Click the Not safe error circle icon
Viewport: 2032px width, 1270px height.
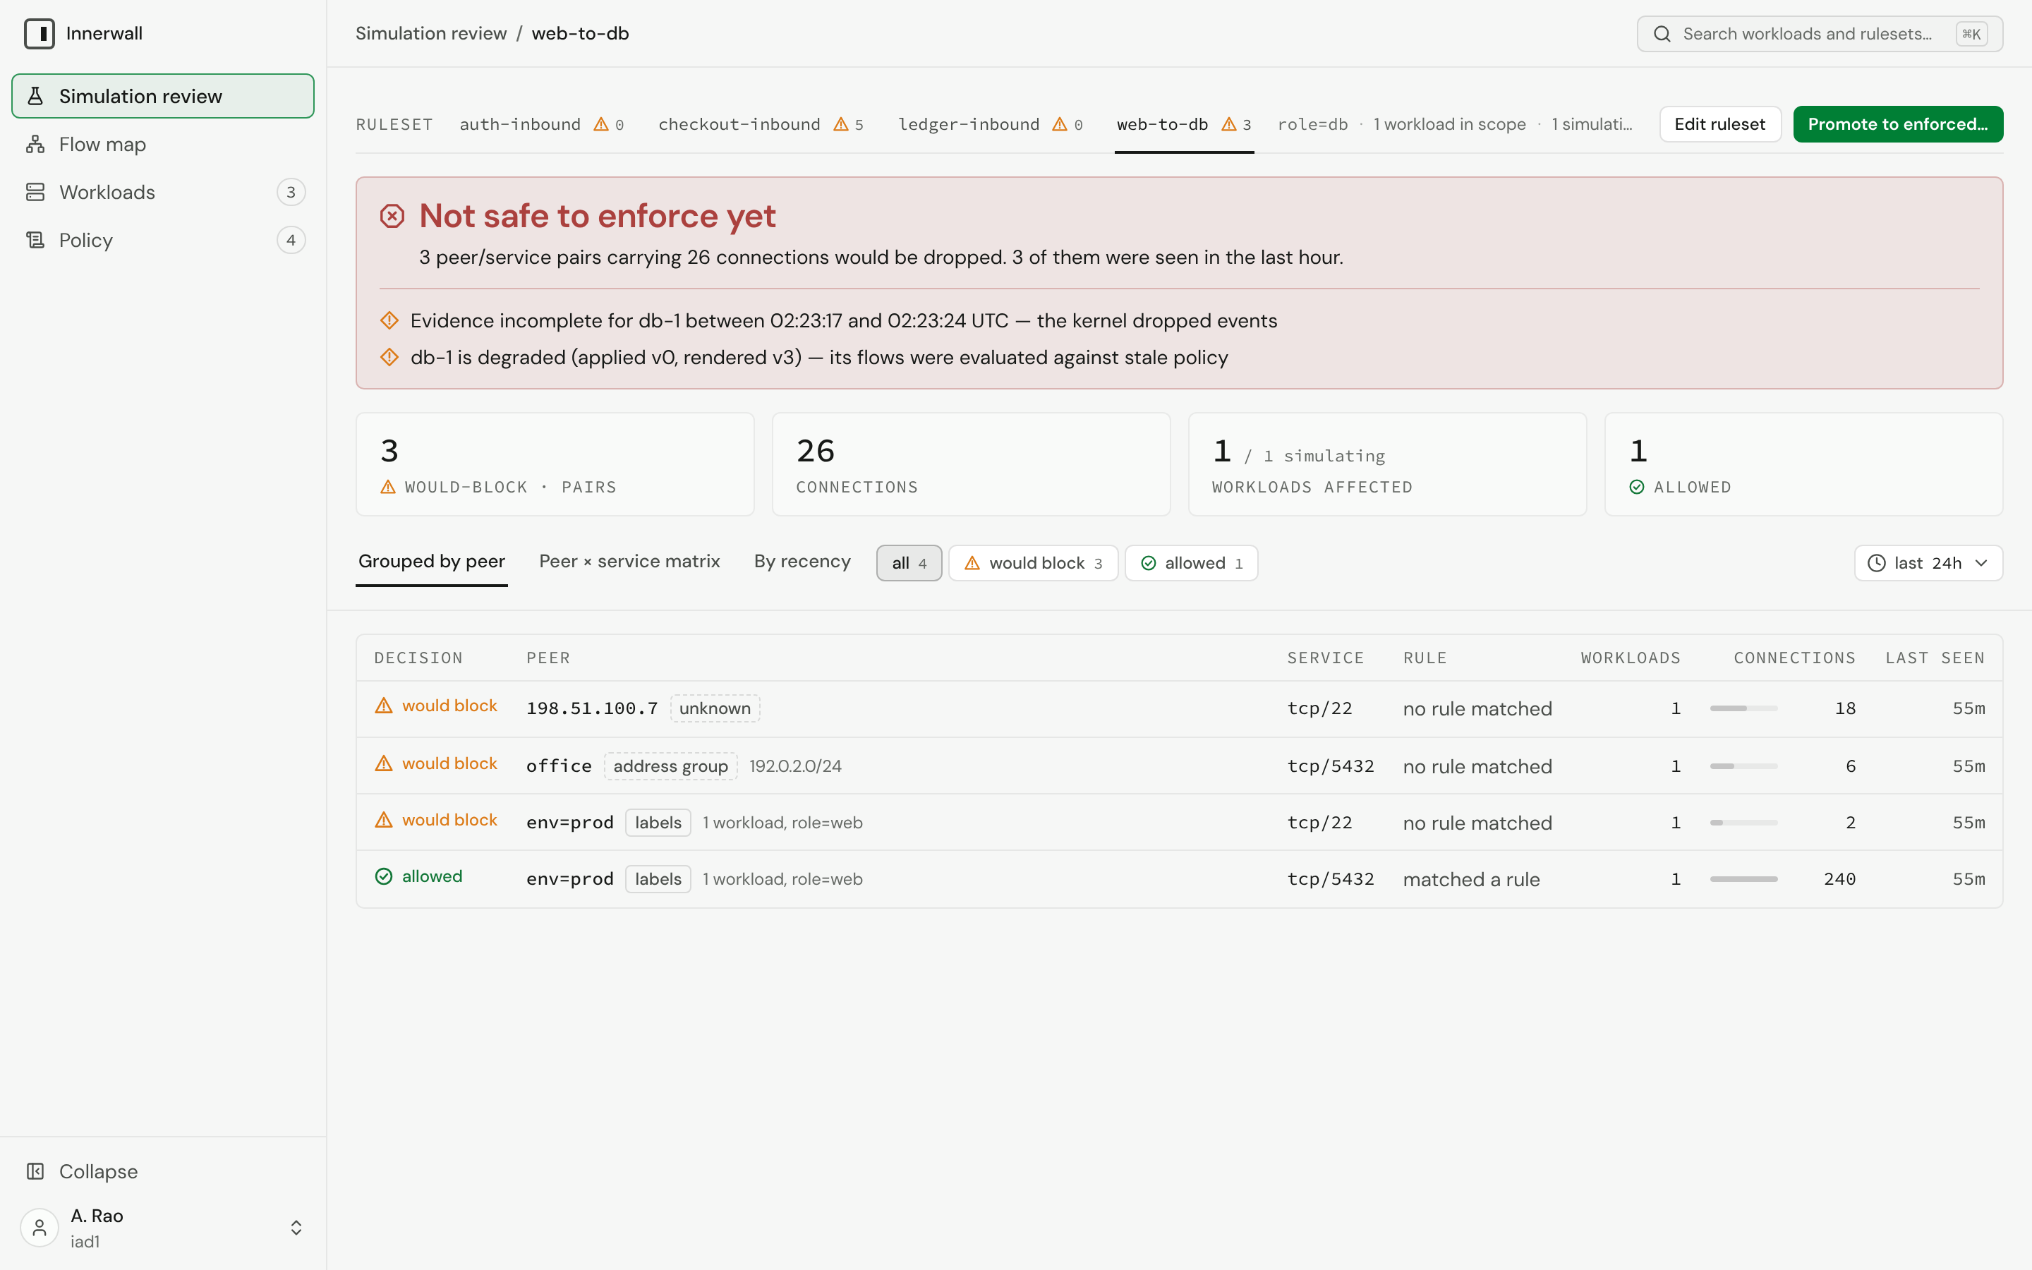[392, 216]
